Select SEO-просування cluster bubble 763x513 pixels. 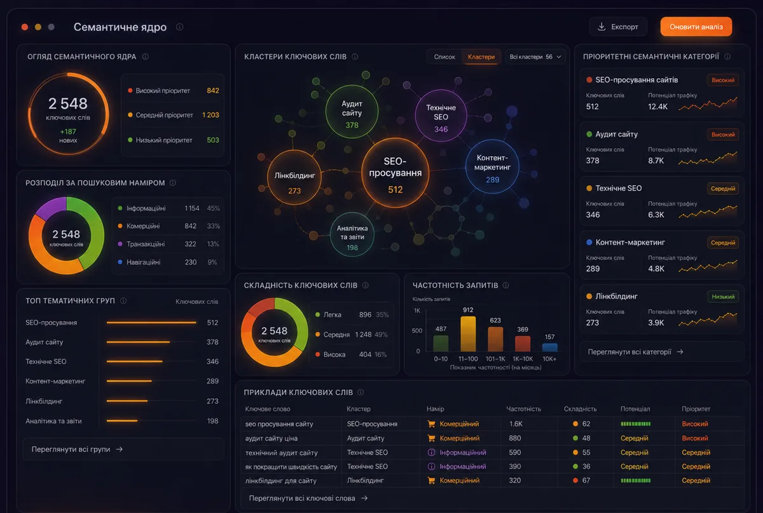pos(395,173)
